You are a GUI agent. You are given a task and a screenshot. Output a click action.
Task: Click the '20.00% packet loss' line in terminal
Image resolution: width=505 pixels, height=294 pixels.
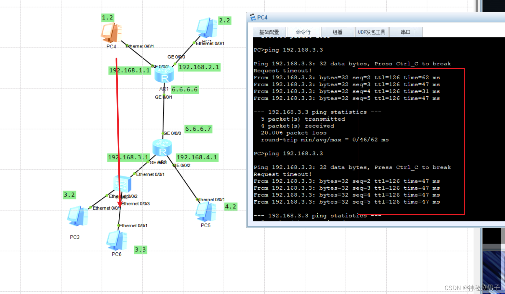pyautogui.click(x=294, y=133)
